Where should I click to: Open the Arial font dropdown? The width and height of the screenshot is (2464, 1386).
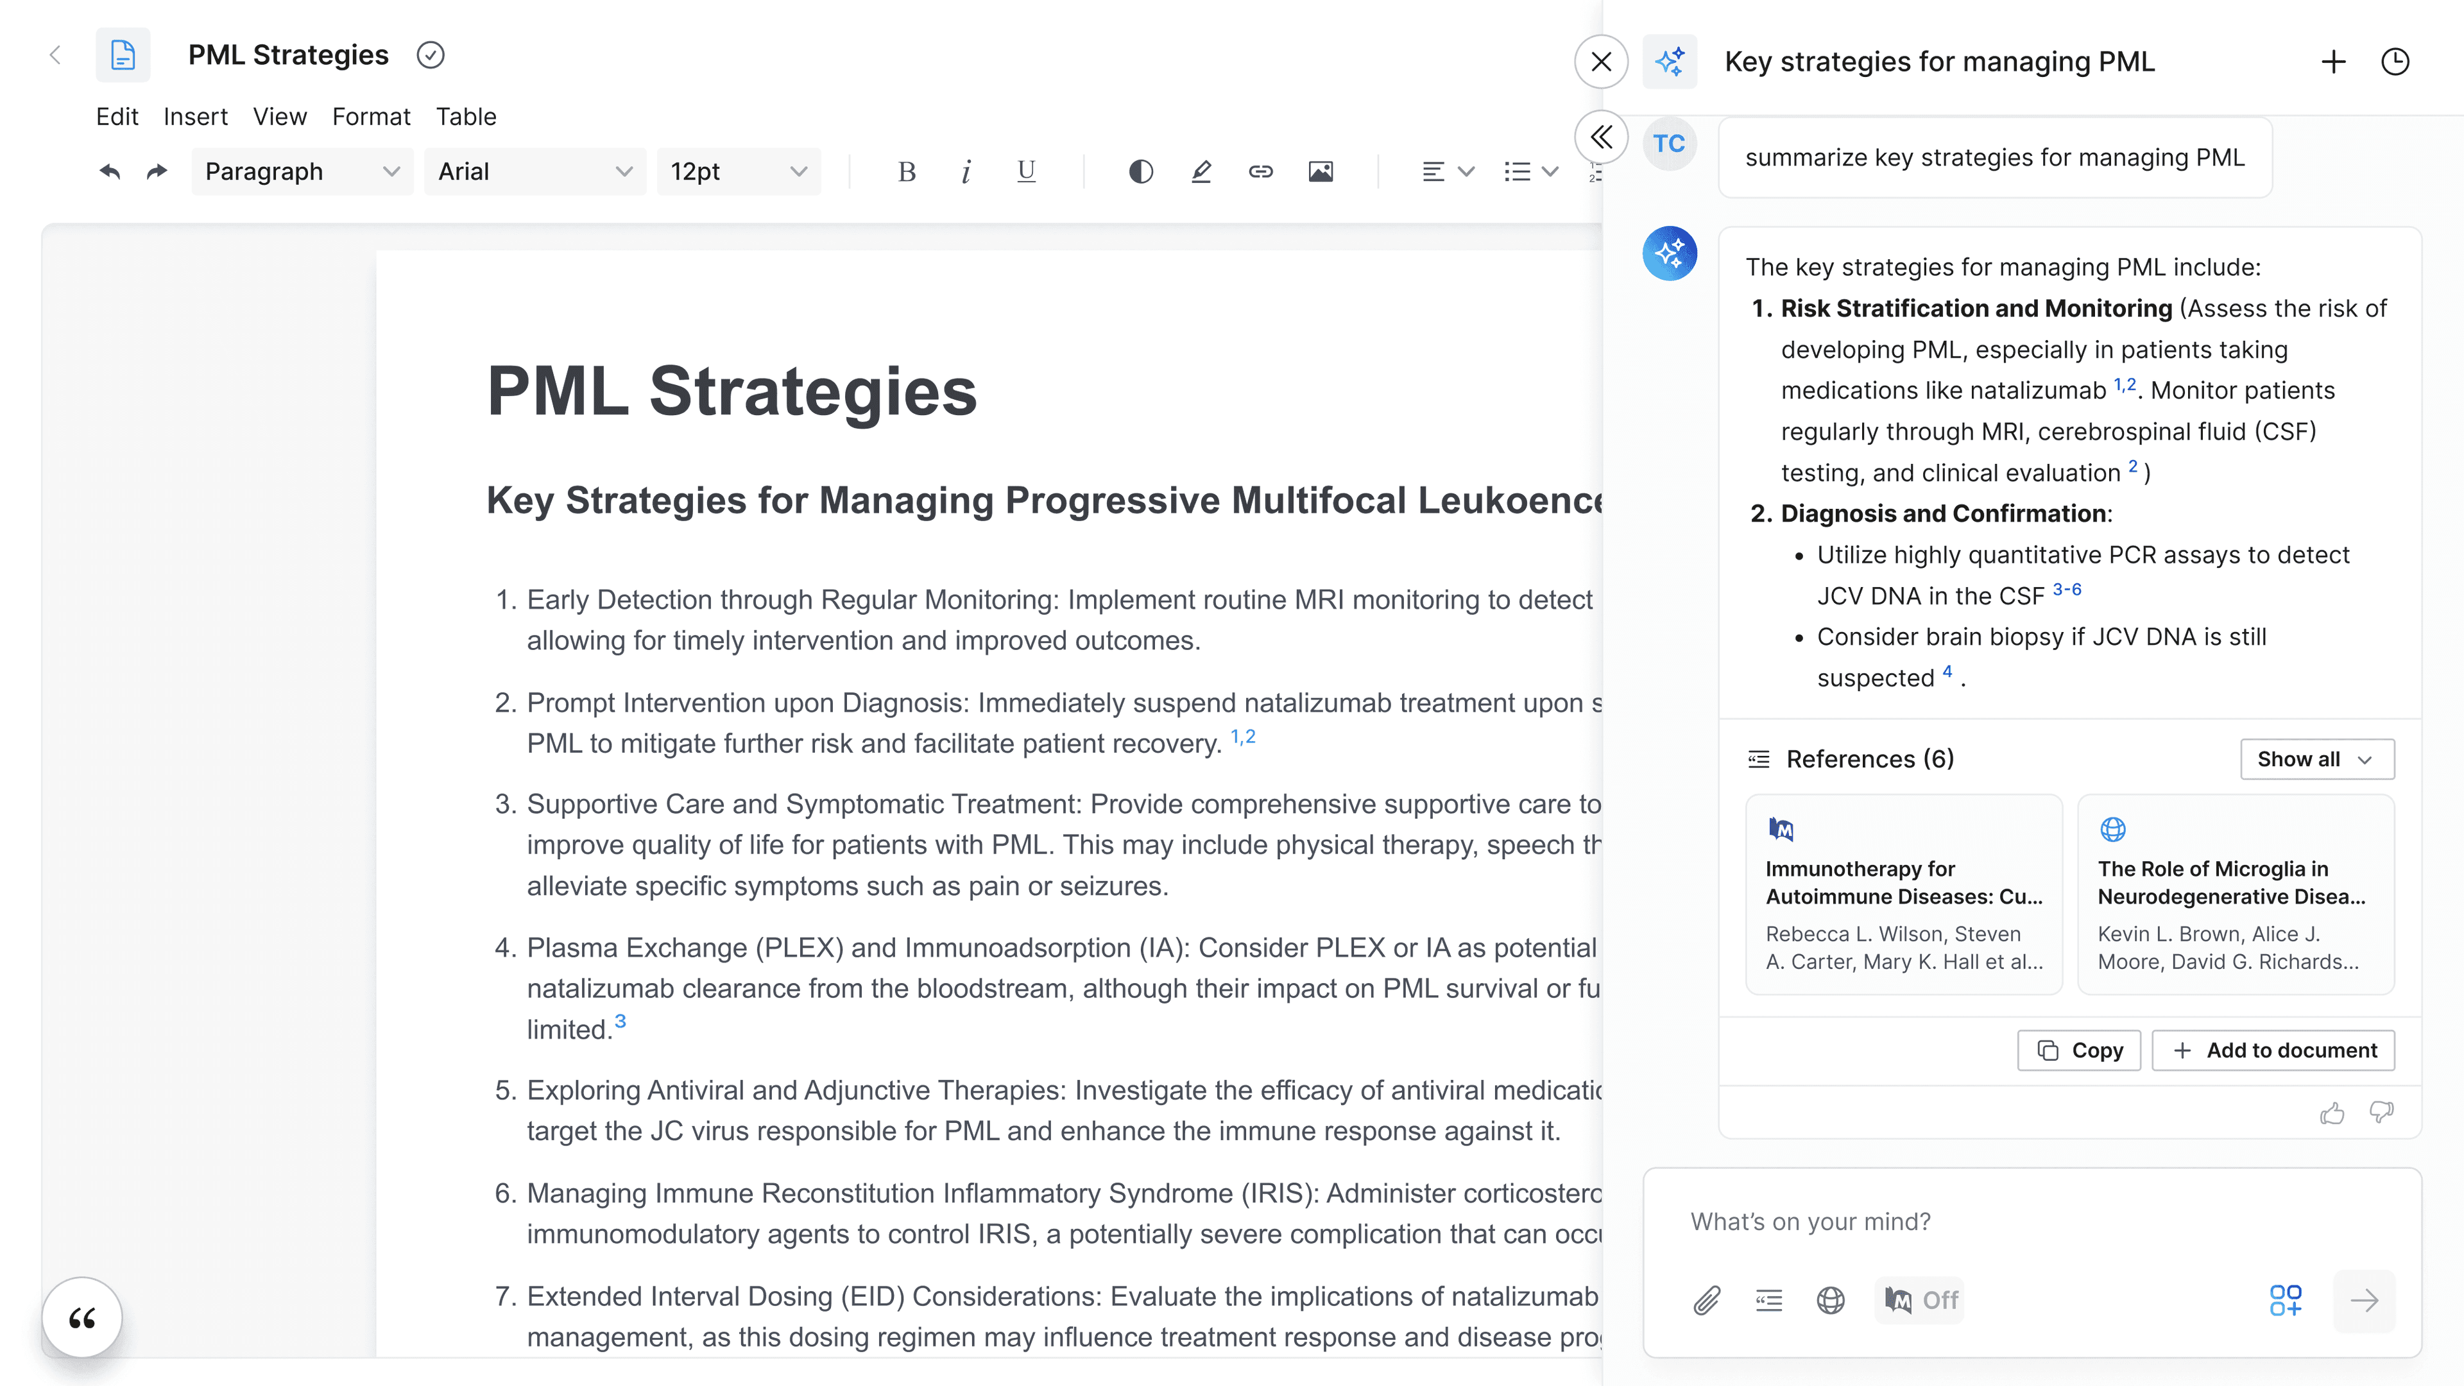[x=535, y=171]
